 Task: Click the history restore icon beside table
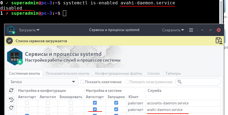[11, 100]
